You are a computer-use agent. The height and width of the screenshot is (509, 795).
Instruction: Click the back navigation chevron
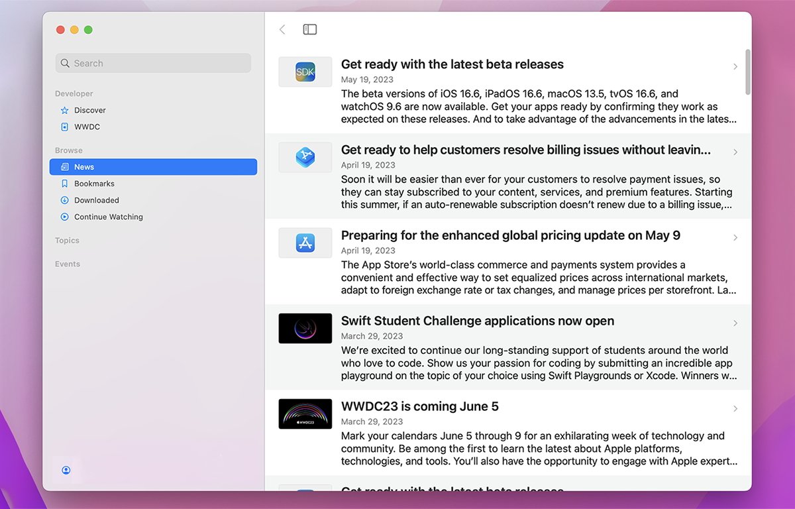[x=282, y=29]
